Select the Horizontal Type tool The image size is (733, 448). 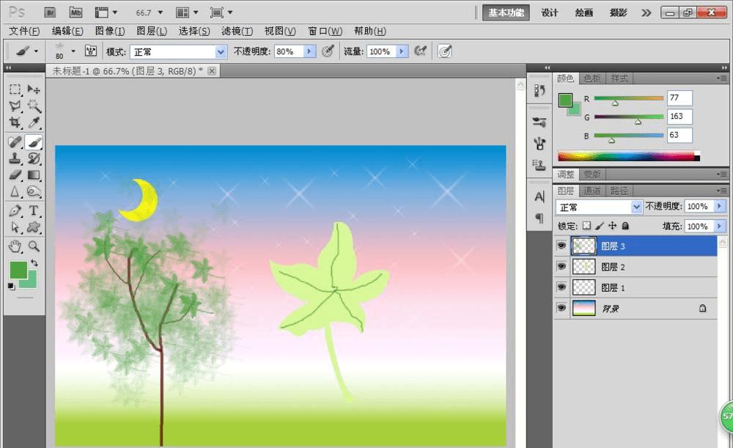[x=34, y=210]
